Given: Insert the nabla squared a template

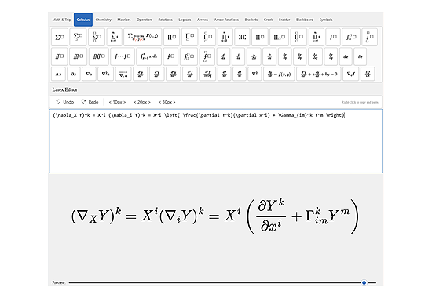Looking at the screenshot, I should click(x=105, y=74).
